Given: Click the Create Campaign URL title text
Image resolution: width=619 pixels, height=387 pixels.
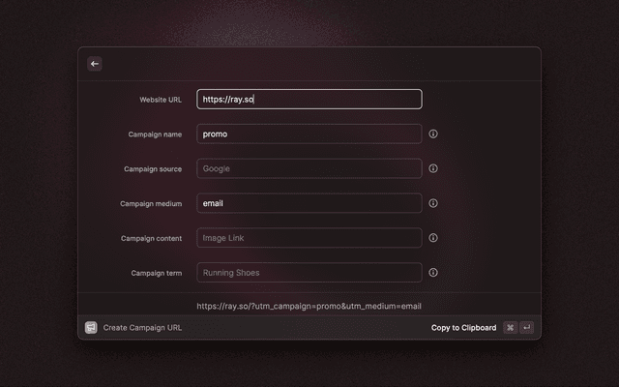Looking at the screenshot, I should point(142,328).
